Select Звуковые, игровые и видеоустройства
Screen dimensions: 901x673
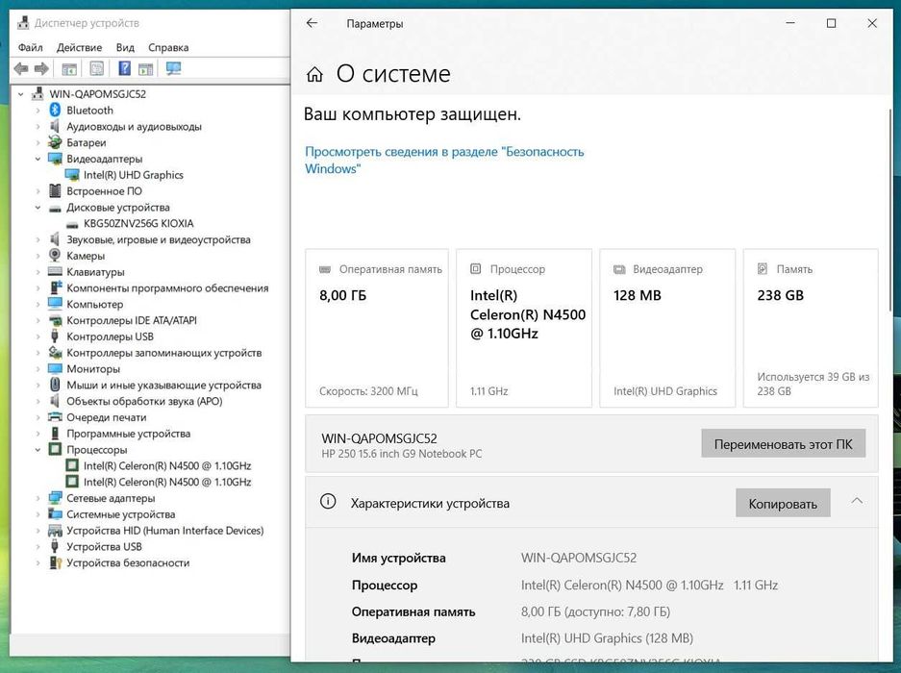(159, 239)
